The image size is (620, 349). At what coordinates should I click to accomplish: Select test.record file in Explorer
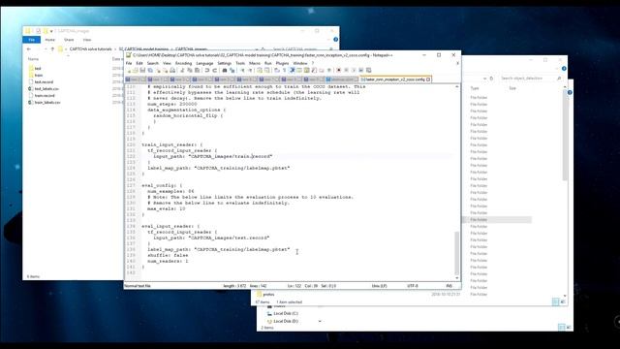coord(44,81)
